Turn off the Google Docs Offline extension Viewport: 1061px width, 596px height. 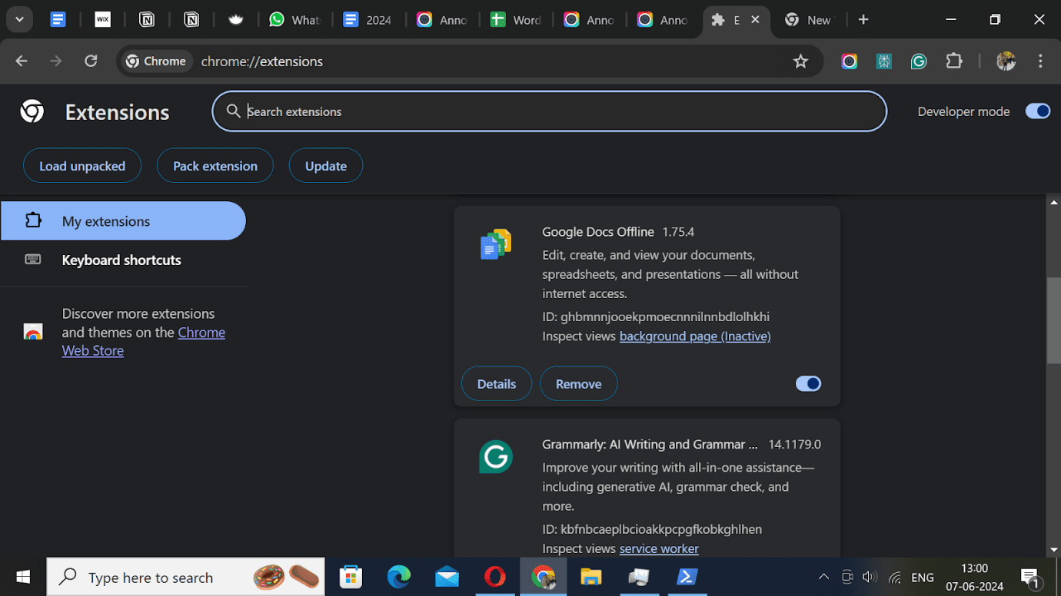[x=808, y=383]
